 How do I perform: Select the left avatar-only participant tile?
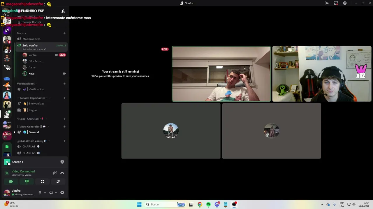coord(171,131)
